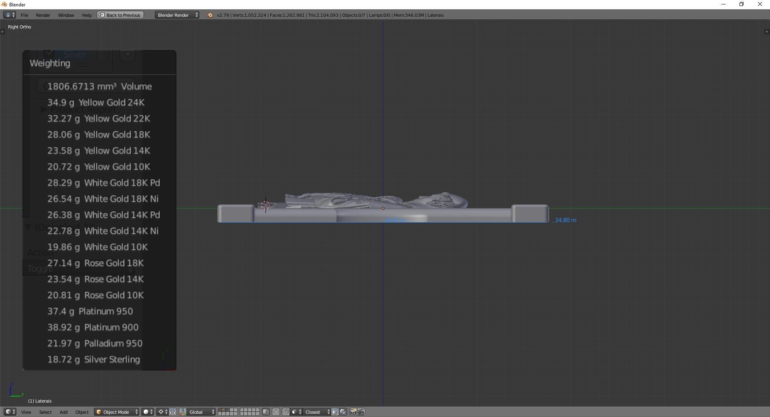Screen dimensions: 770x417
Task: Click the Weighting popup title
Action: pos(50,63)
